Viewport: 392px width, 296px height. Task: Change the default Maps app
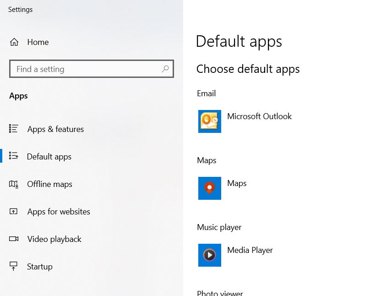pyautogui.click(x=223, y=188)
